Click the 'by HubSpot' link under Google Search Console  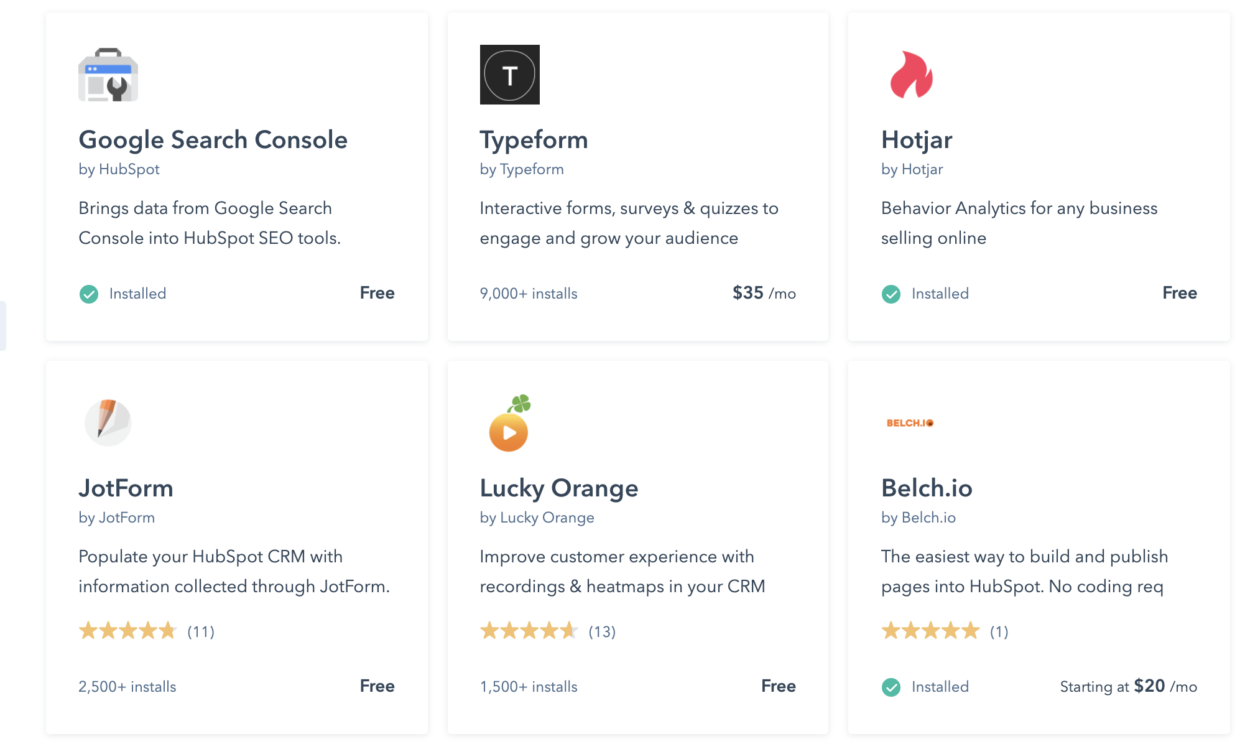(x=119, y=169)
